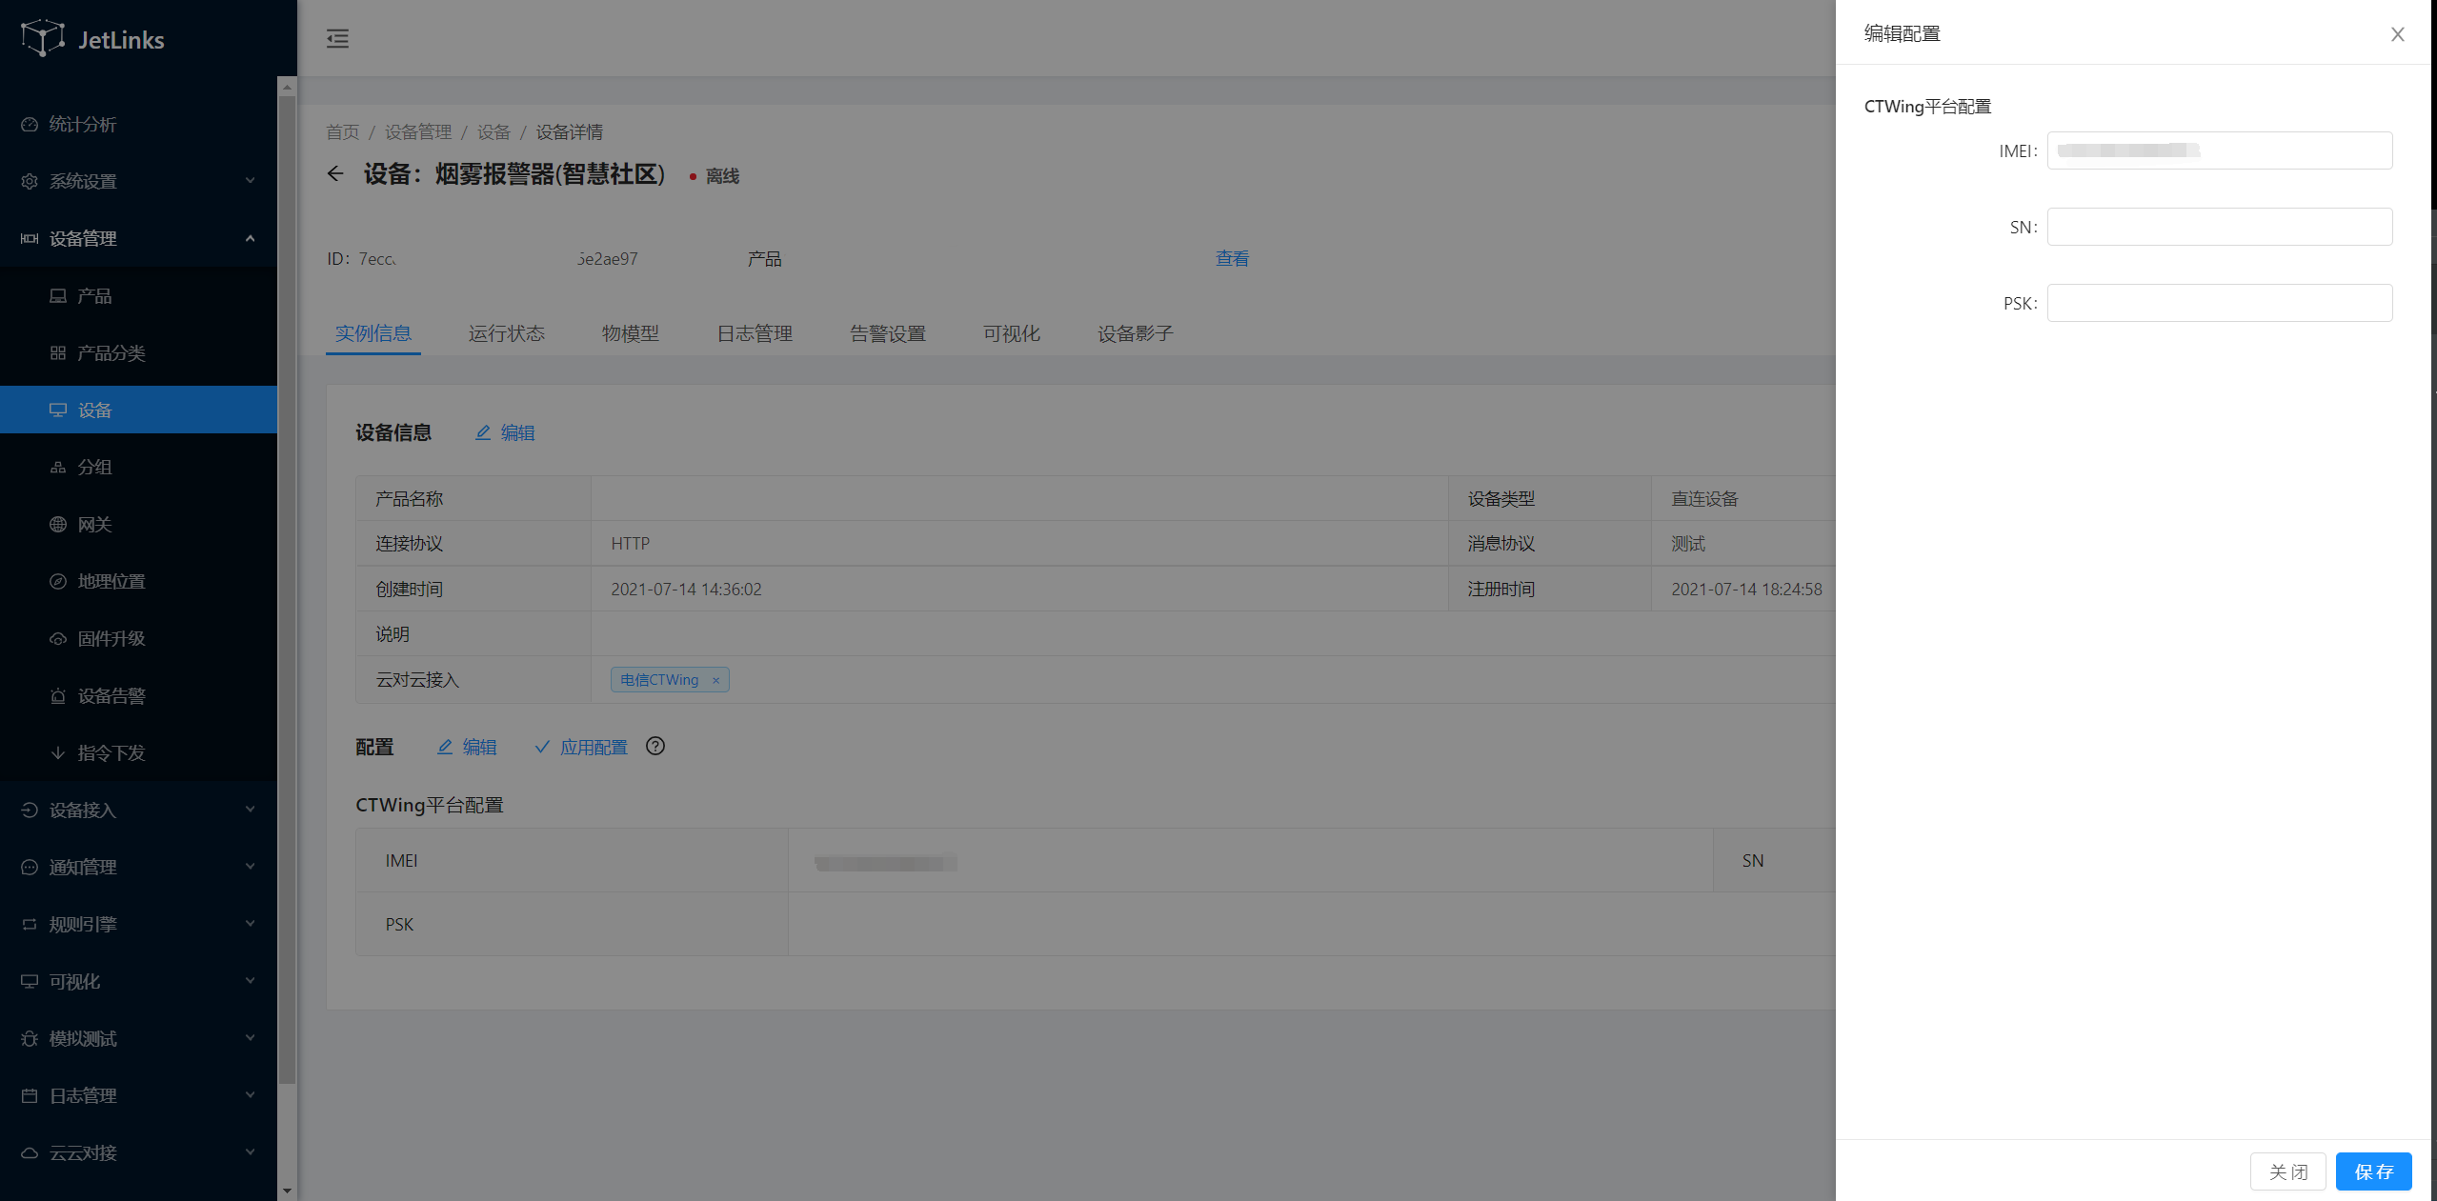The width and height of the screenshot is (2437, 1201).
Task: Focus the IMEI input field
Action: click(x=2220, y=150)
